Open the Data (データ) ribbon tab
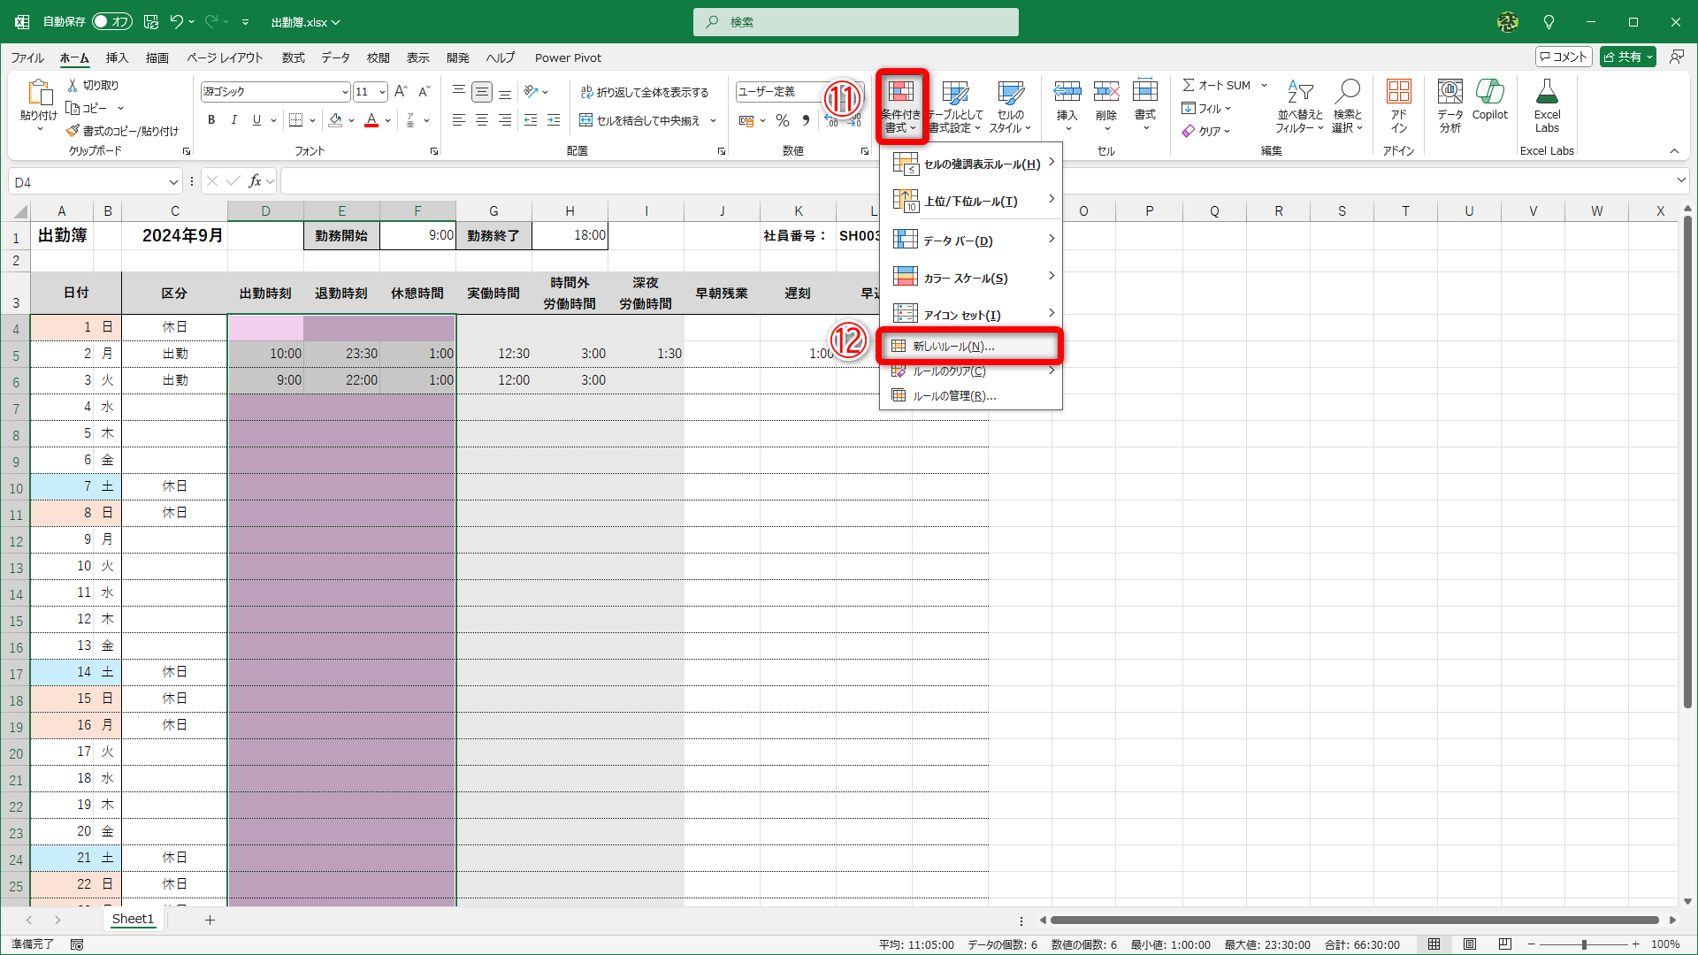Image resolution: width=1698 pixels, height=955 pixels. click(335, 57)
